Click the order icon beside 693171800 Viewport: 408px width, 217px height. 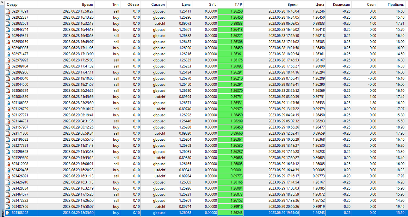pyautogui.click(x=8, y=133)
